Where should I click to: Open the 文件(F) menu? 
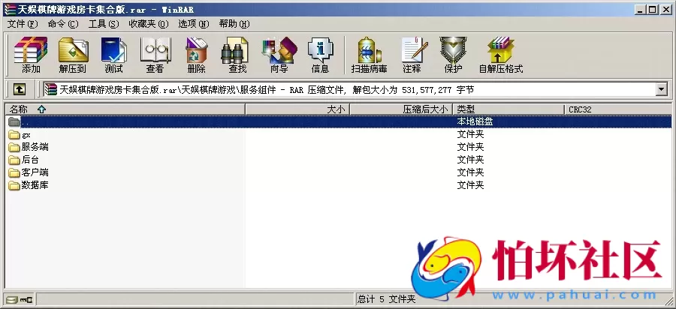23,24
